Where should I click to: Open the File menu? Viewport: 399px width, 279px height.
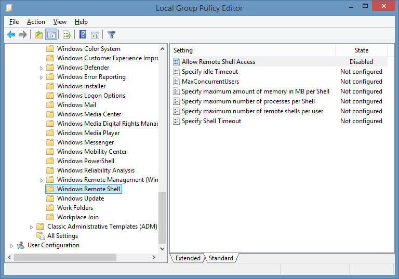(x=14, y=22)
